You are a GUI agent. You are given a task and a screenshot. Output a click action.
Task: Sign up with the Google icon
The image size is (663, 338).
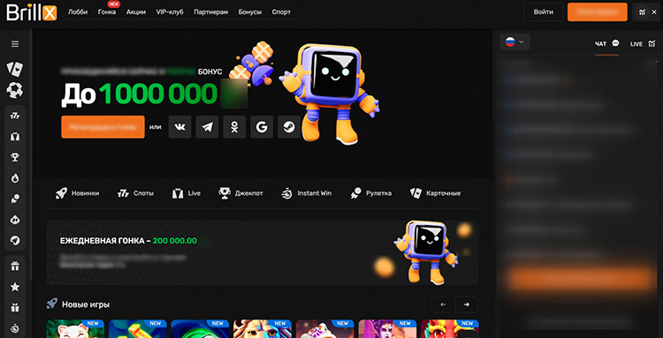(262, 127)
